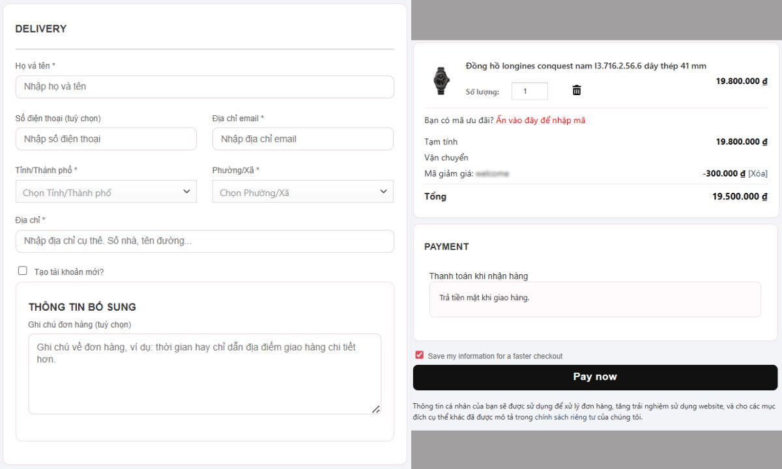Click the order notes textarea resize handle

pyautogui.click(x=375, y=408)
